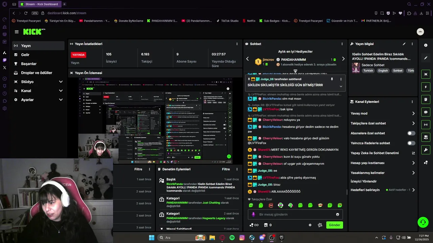Open Spotify from the taskbar
Screen dimensions: 433x243
(x=232, y=238)
